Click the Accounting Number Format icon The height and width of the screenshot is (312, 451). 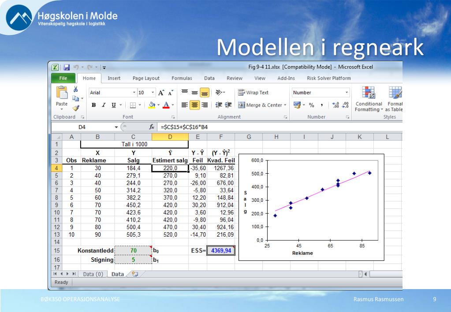pos(297,105)
